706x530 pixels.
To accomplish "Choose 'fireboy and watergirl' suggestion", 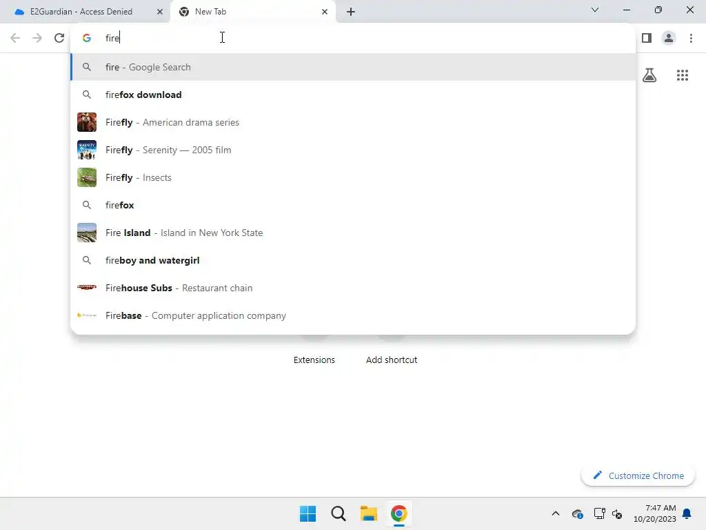I will click(x=353, y=260).
